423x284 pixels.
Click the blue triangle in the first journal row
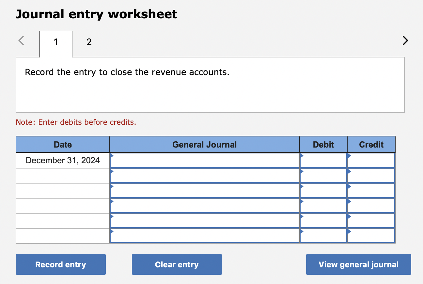click(112, 155)
